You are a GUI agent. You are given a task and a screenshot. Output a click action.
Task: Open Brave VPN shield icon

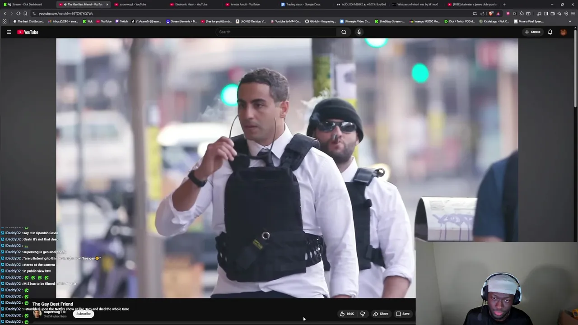(x=566, y=14)
